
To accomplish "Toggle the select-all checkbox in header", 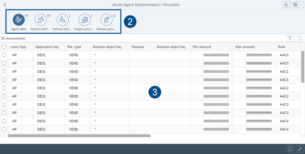I will 4,47.
